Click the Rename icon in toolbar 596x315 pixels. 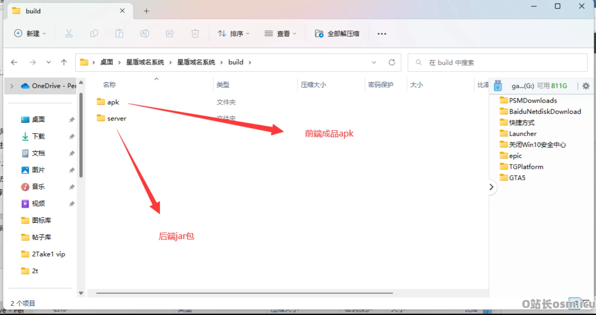click(144, 34)
